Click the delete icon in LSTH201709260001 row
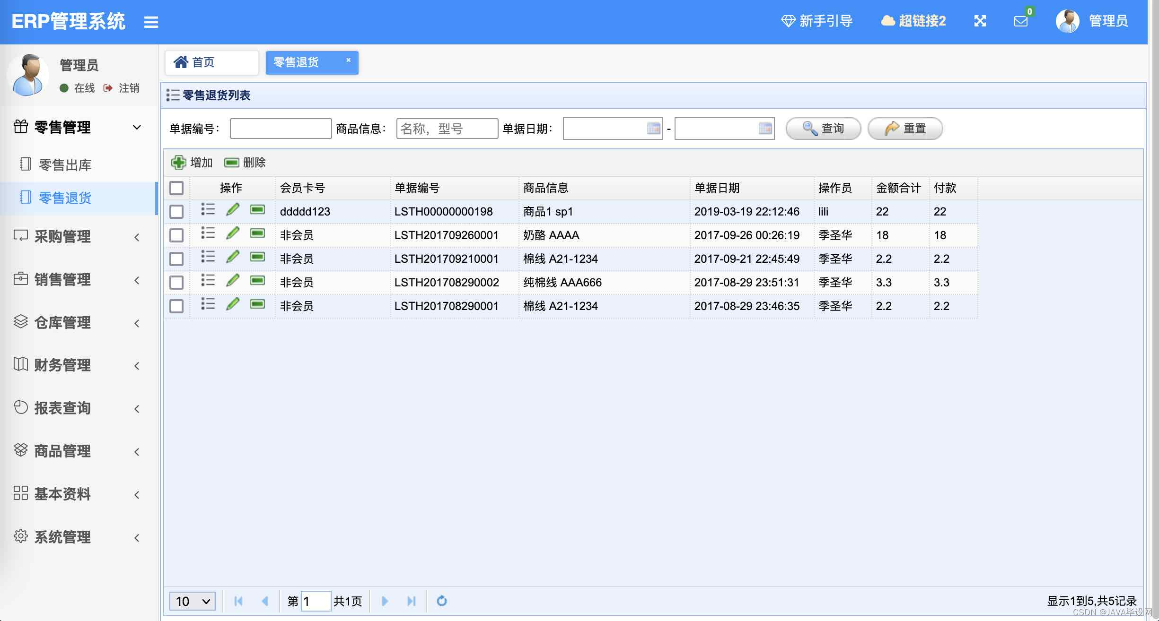 click(257, 233)
